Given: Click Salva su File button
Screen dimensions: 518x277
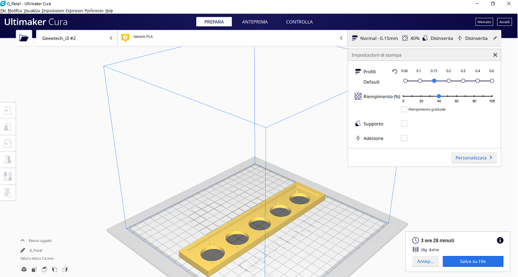Looking at the screenshot, I should pyautogui.click(x=473, y=261).
